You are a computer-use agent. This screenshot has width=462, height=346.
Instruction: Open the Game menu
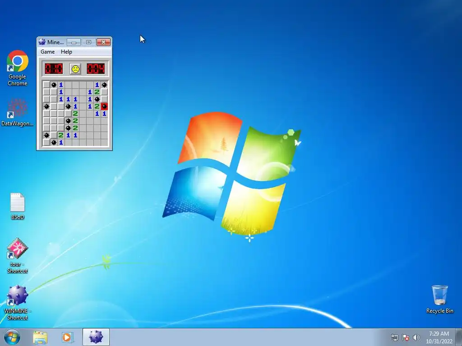tap(48, 52)
